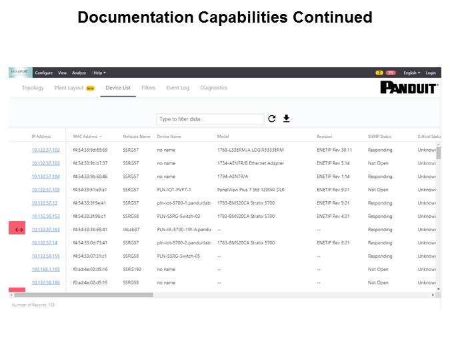
Task: Click the red arrows icon beside row 10.132.37.163
Action: tap(19, 229)
